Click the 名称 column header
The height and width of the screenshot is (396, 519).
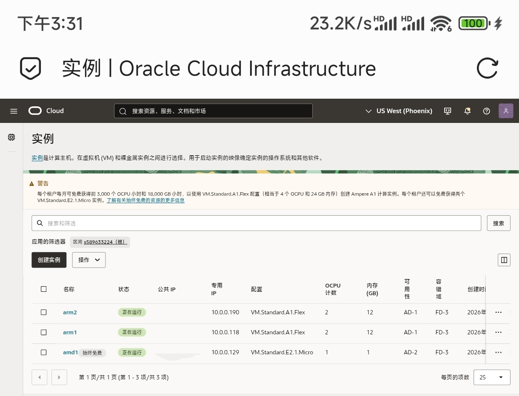point(69,289)
